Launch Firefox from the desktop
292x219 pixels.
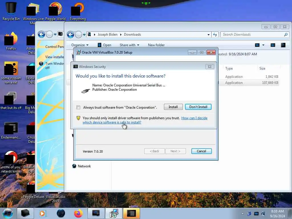click(x=11, y=41)
